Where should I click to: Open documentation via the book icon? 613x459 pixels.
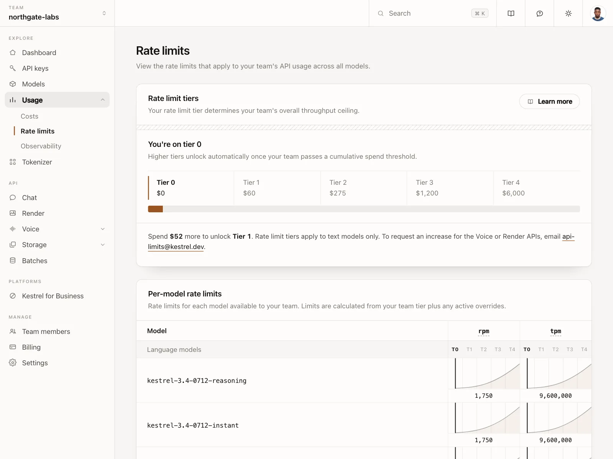pos(511,13)
